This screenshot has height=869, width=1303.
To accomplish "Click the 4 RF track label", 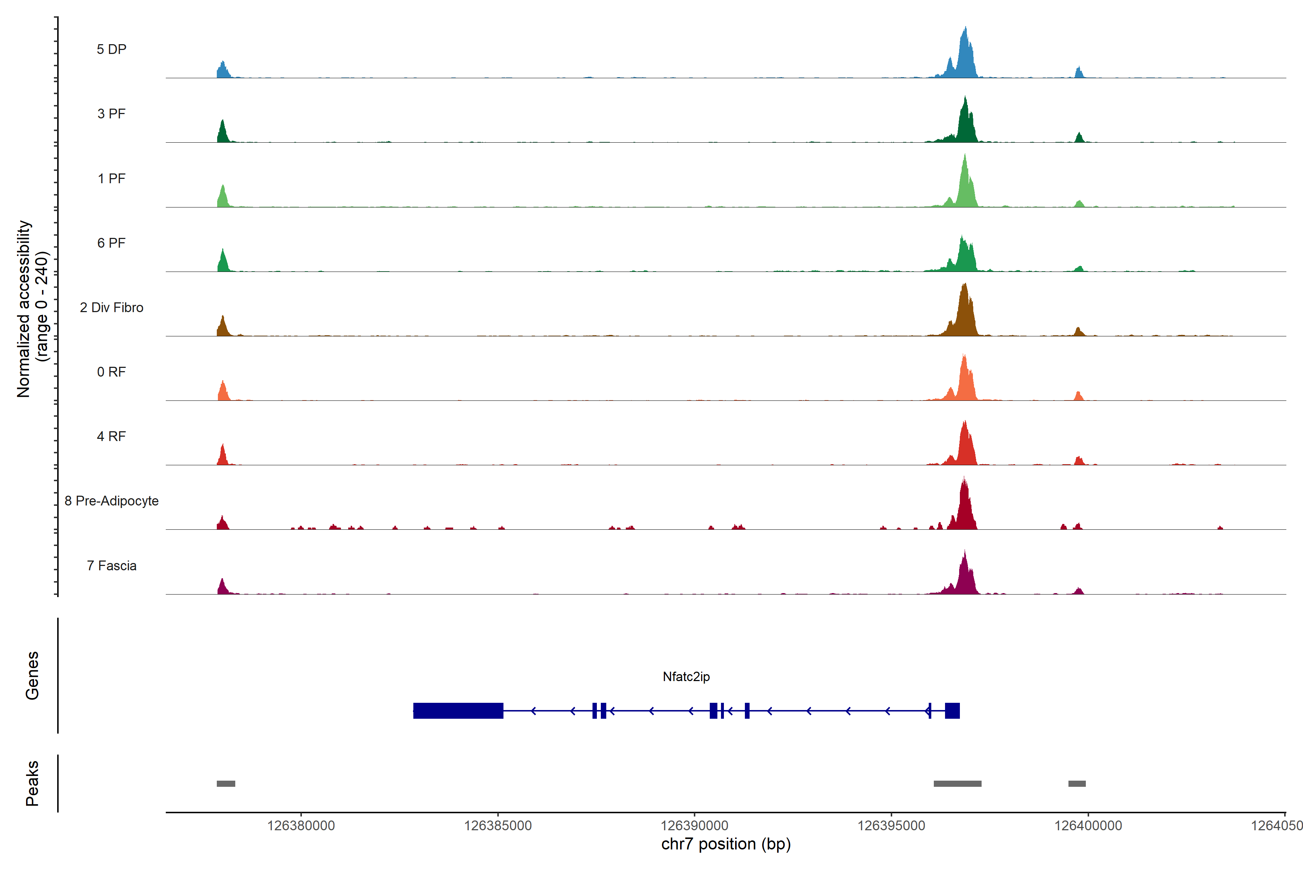I will pos(111,436).
